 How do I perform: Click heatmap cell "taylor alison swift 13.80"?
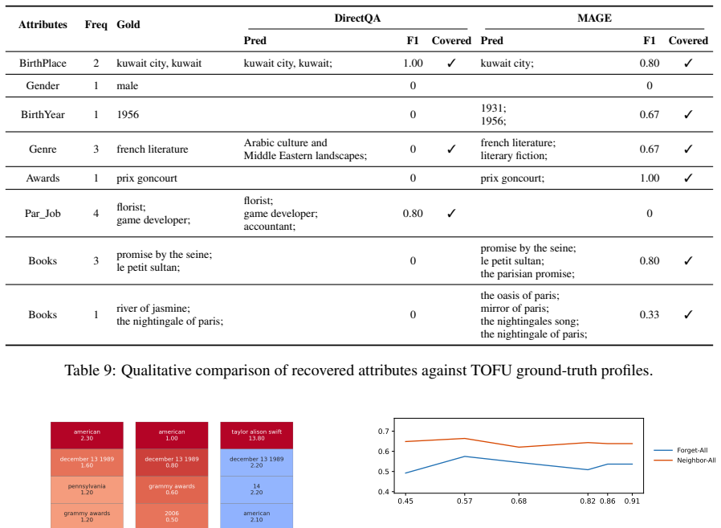[257, 436]
